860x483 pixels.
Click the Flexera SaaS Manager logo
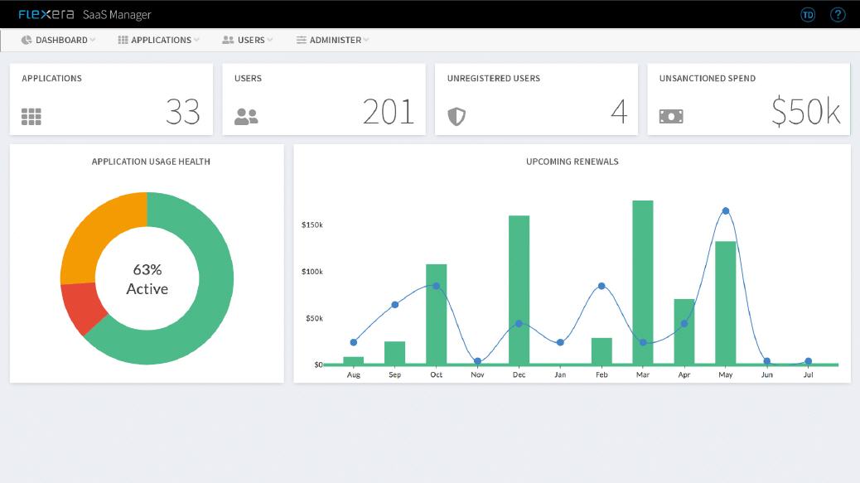pyautogui.click(x=85, y=14)
